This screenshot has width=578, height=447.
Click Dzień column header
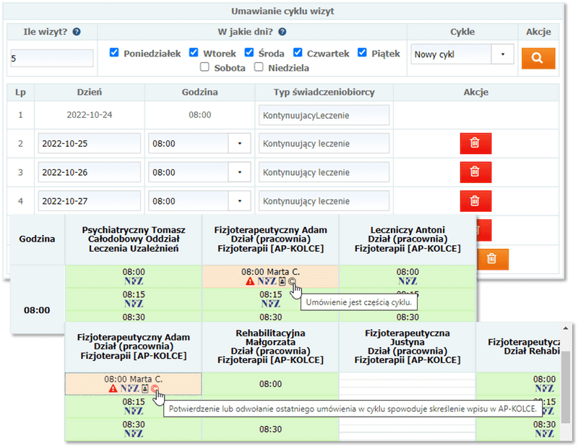click(x=89, y=93)
